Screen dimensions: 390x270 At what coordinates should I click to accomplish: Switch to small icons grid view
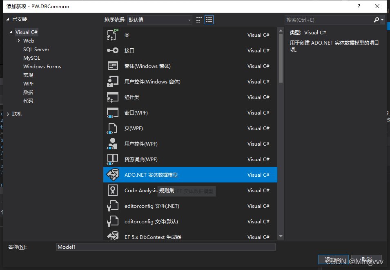199,20
